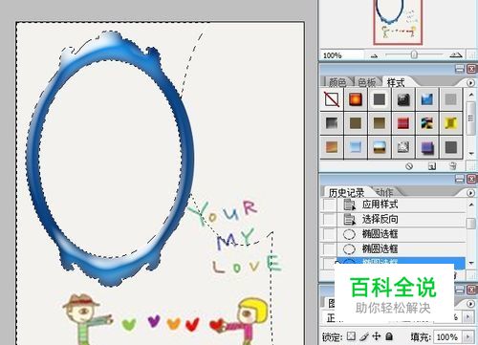Click the history panel scroll up arrow
The height and width of the screenshot is (345, 478).
click(471, 205)
